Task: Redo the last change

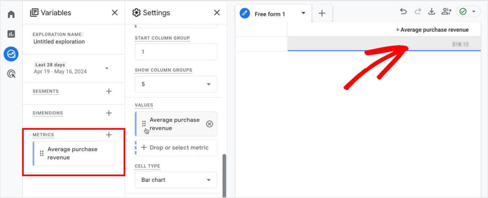Action: pyautogui.click(x=417, y=11)
